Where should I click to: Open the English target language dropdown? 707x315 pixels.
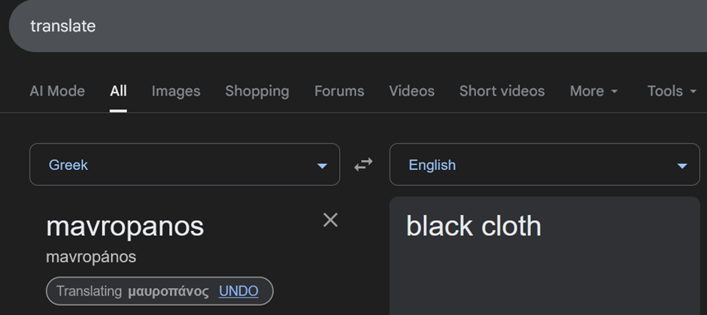point(544,165)
